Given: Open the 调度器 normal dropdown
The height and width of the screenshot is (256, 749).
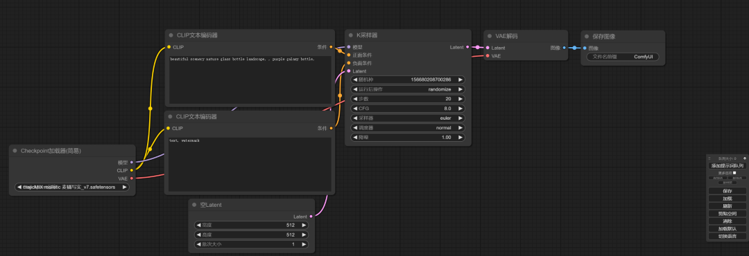Looking at the screenshot, I should pyautogui.click(x=408, y=128).
